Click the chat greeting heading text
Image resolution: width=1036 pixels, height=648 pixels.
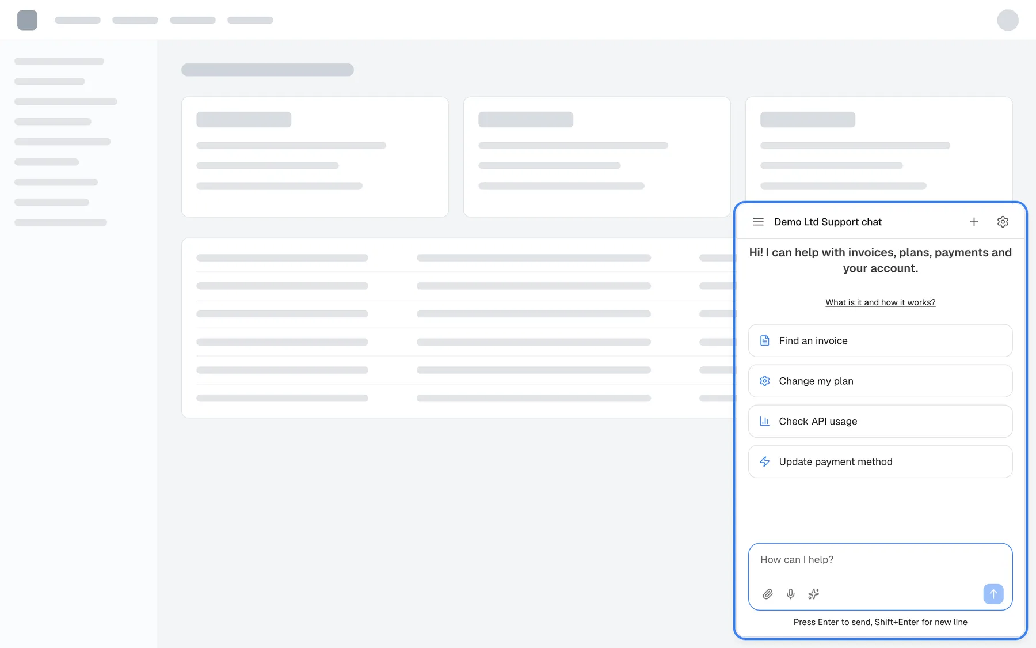tap(880, 260)
